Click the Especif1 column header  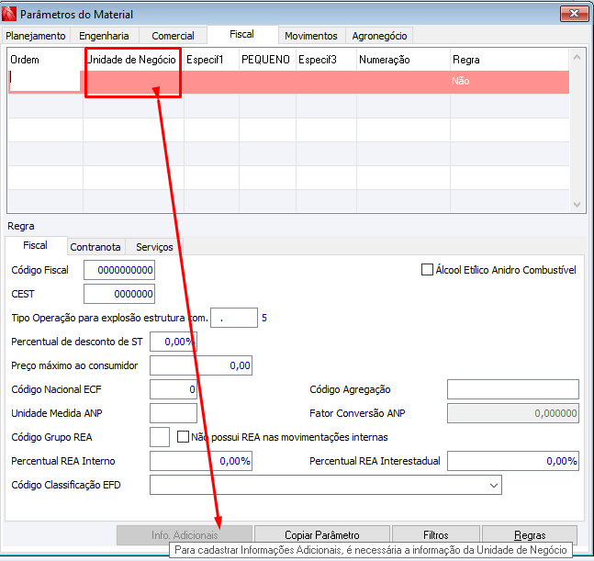211,60
